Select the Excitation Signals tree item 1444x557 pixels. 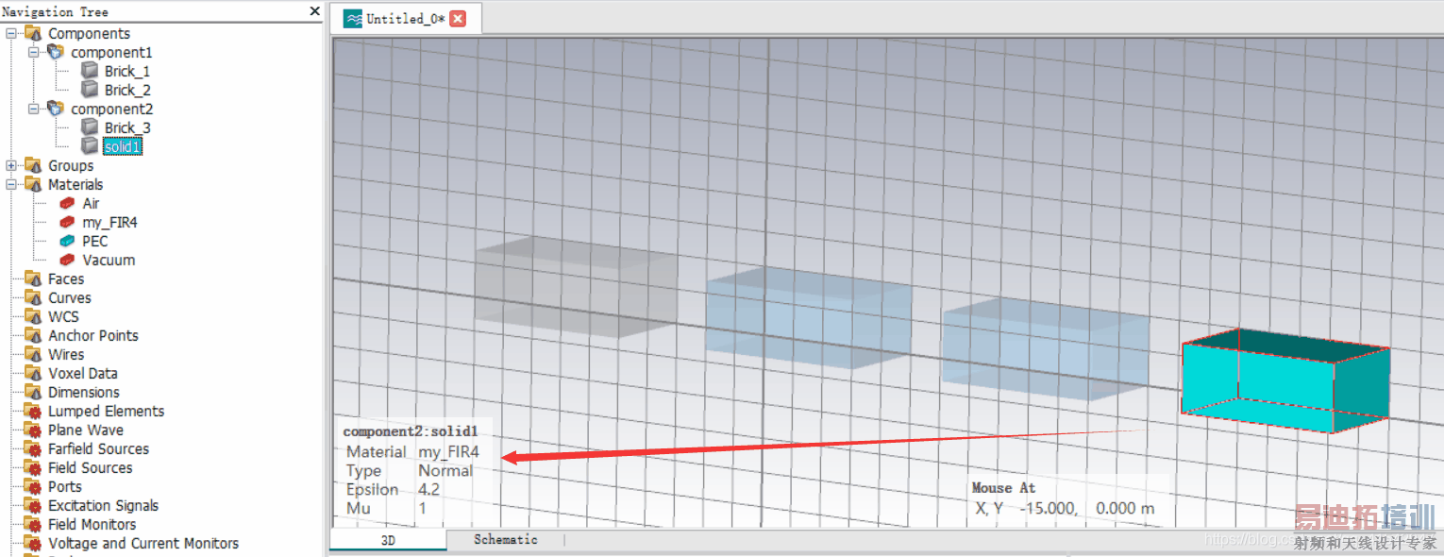(104, 505)
